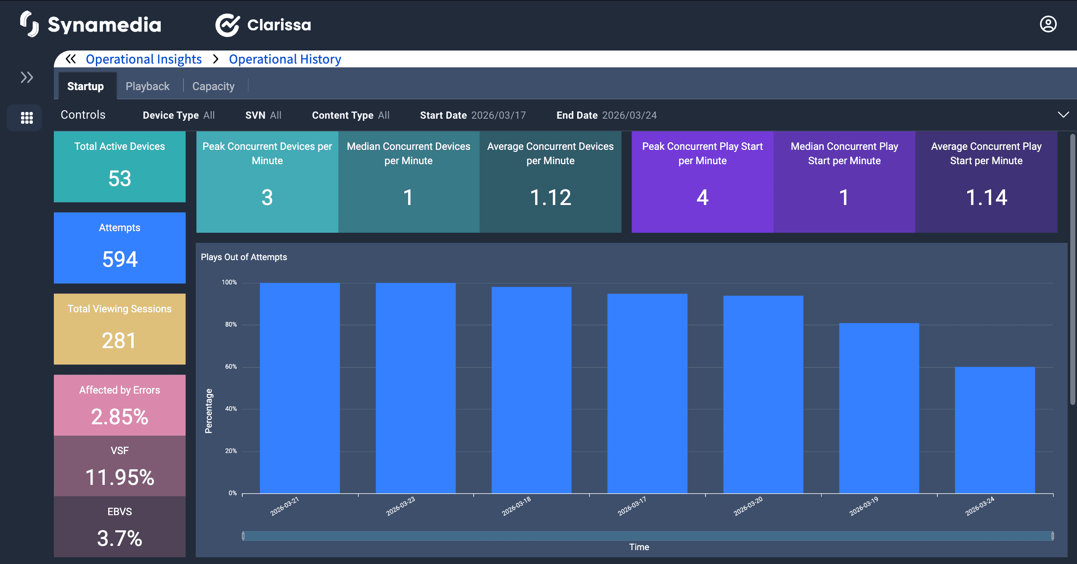Click the 2026-03-24 bar in chart
This screenshot has height=564, width=1077.
click(995, 429)
